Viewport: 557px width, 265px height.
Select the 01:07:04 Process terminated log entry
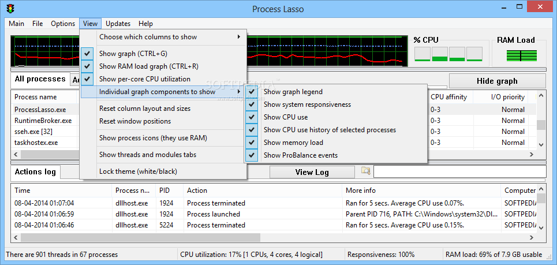tap(274, 203)
